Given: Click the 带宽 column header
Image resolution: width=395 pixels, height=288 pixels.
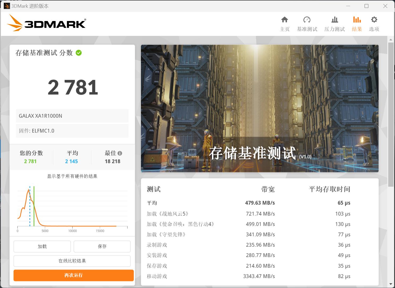Looking at the screenshot, I should point(268,189).
